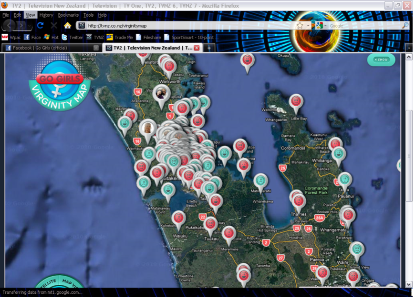
Task: Click the Go Girls Virginity Map logo
Action: click(60, 85)
